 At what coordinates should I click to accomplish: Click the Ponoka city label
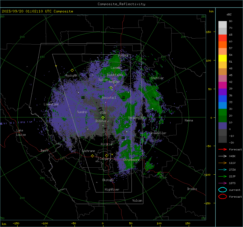point(123,56)
